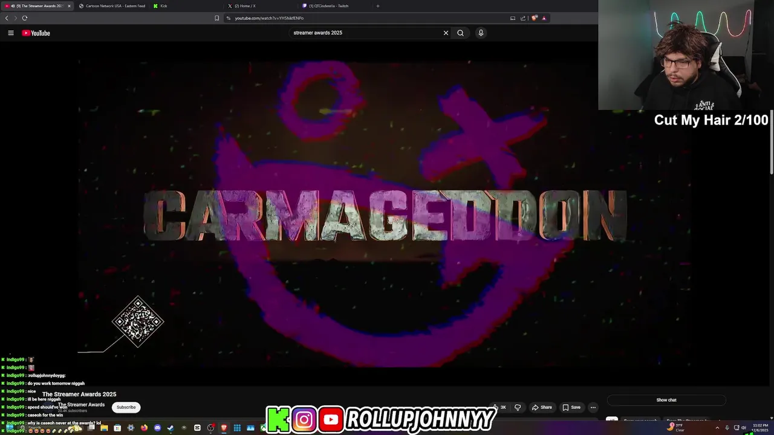This screenshot has height=435, width=774.
Task: Open Steam from the taskbar
Action: 171,428
